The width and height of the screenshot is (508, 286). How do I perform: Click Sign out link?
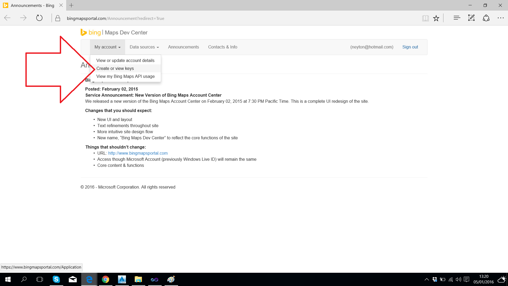(410, 47)
